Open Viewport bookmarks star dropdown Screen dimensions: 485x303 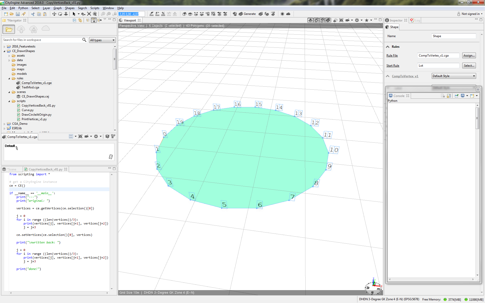click(x=371, y=20)
